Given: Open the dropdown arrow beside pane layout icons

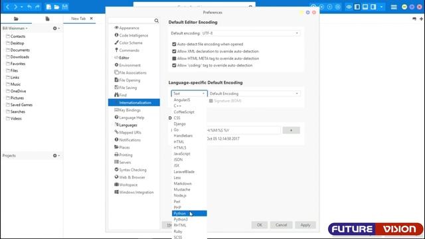Looking at the screenshot, I should (x=381, y=7).
